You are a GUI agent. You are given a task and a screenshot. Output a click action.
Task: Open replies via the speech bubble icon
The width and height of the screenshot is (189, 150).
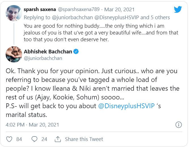[x=35, y=139]
